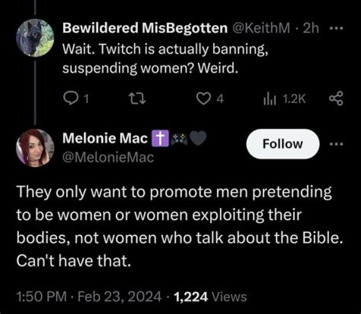
Task: Open the Bewildered MisBegotten profile name
Action: [145, 28]
